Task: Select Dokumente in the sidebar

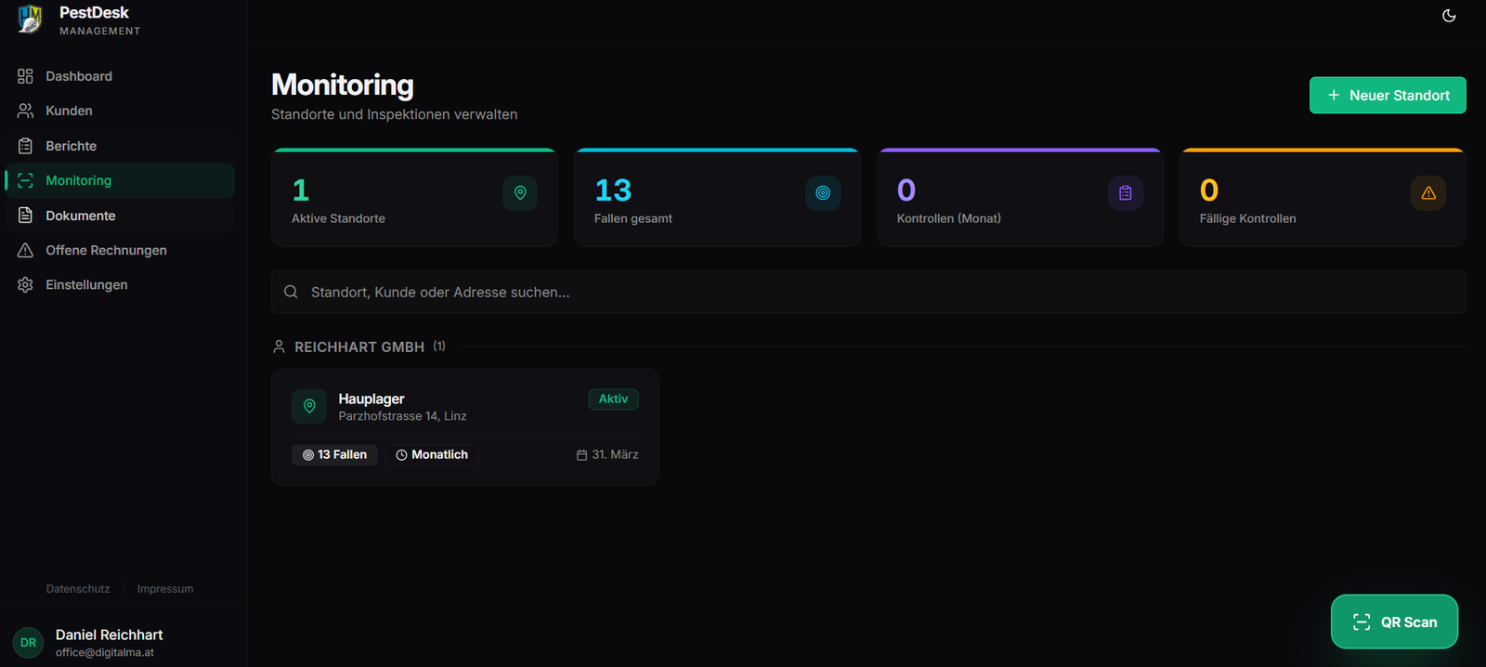Action: [x=81, y=216]
